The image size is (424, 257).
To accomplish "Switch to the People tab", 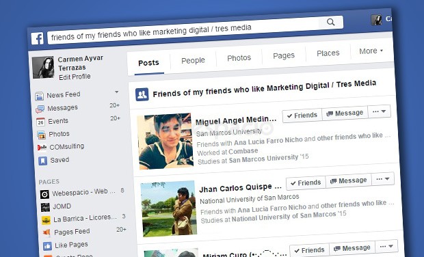I will tap(193, 60).
